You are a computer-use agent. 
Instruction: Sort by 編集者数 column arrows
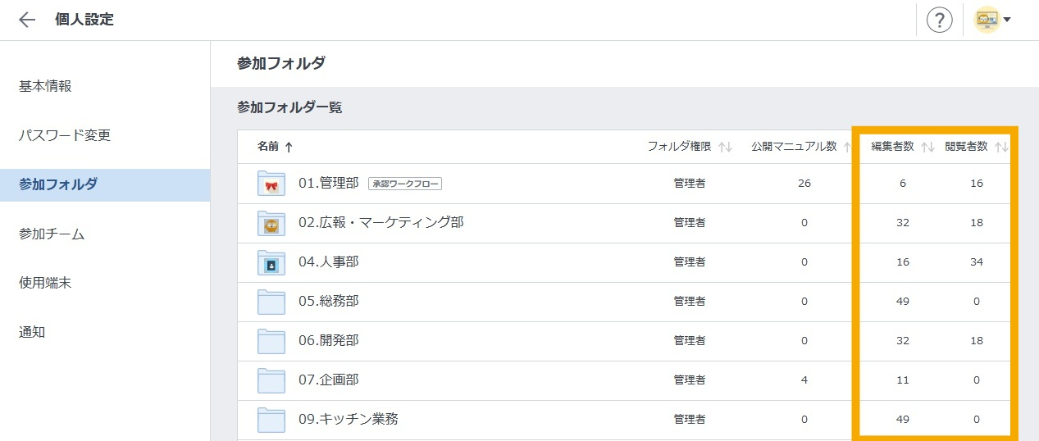(927, 148)
